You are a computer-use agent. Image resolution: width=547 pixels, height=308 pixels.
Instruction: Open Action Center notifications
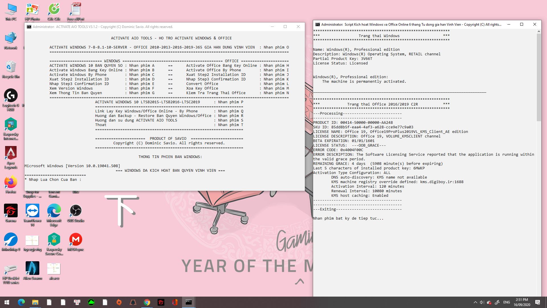coord(538,302)
